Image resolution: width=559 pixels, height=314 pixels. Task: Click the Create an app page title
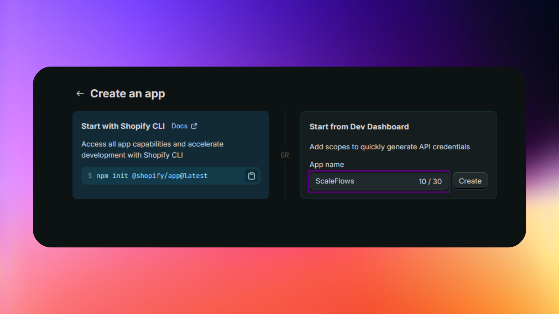coord(128,94)
